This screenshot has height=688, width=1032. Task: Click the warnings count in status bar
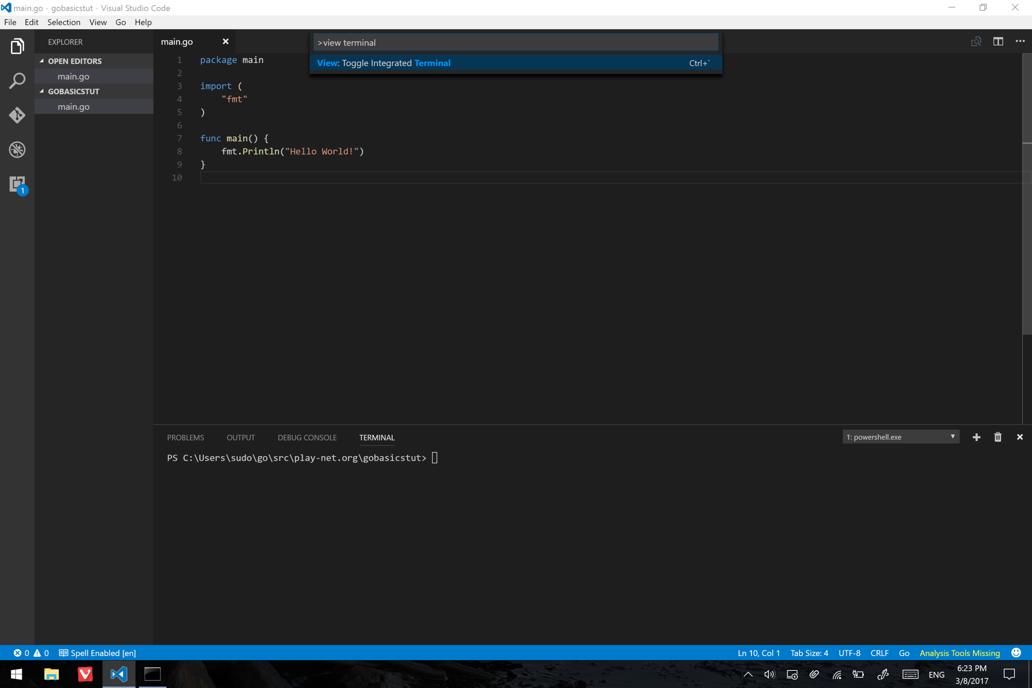42,653
